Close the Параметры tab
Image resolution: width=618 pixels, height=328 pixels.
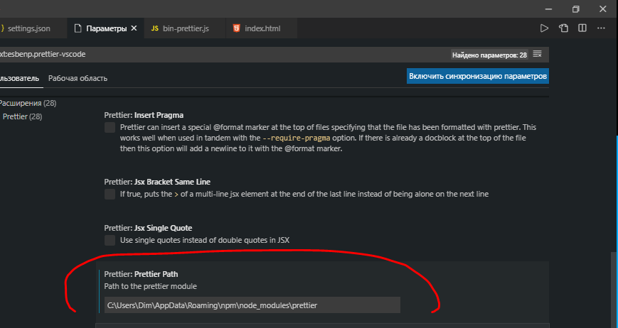134,28
